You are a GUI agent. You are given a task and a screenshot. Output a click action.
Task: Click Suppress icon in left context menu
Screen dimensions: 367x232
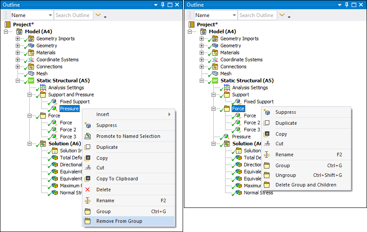88,125
